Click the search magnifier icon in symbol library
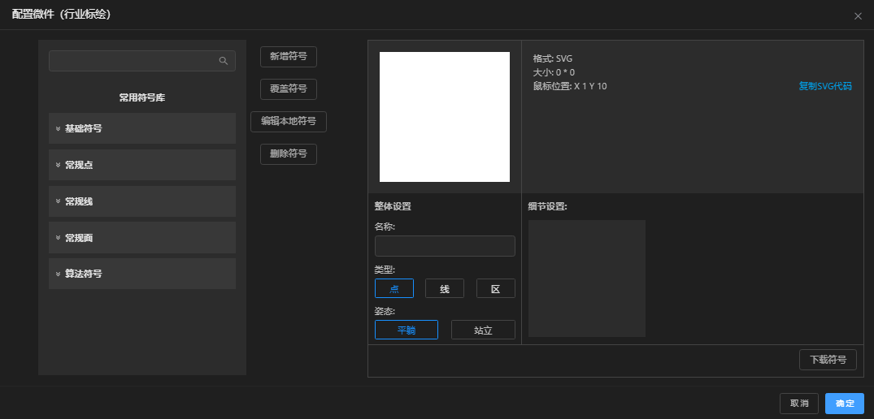 tap(223, 61)
